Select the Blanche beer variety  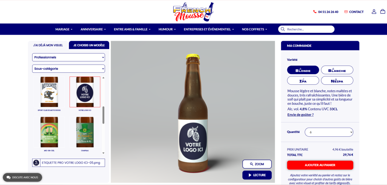coord(337,70)
